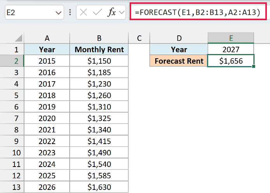The image size is (270, 193).
Task: Select the cell containing $1,540
Action: click(x=99, y=164)
